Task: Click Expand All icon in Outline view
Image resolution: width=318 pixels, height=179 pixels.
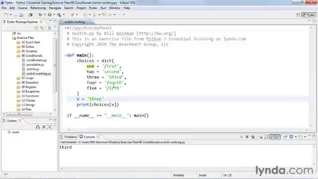Action: [x=50, y=127]
